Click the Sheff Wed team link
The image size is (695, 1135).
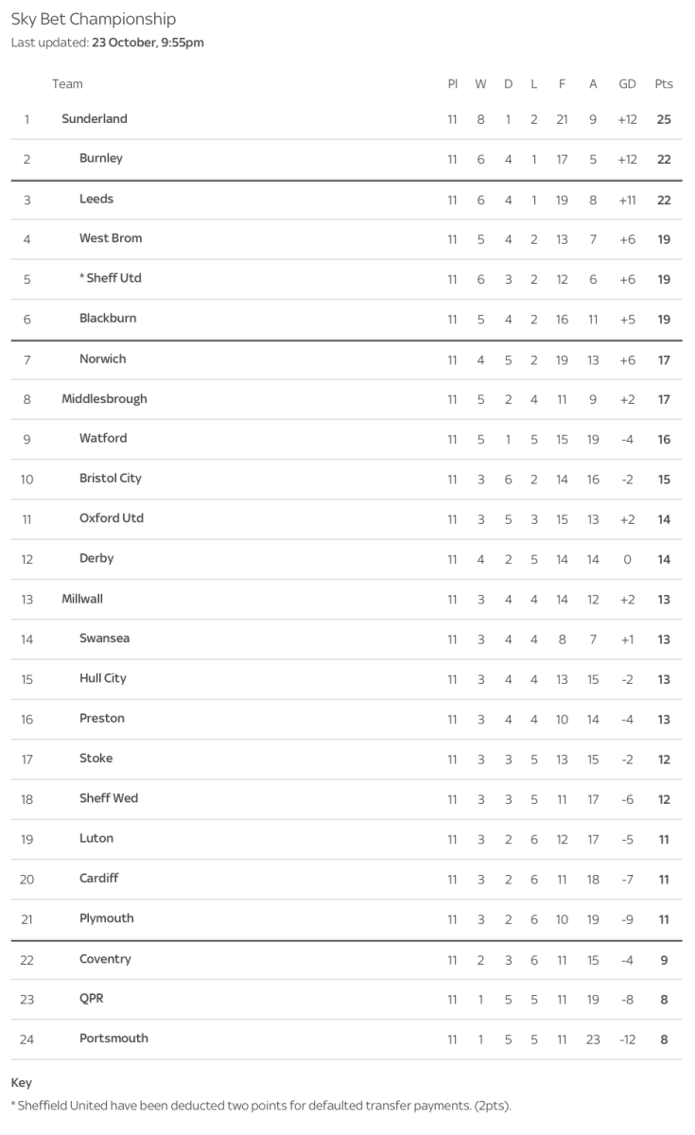tap(109, 798)
